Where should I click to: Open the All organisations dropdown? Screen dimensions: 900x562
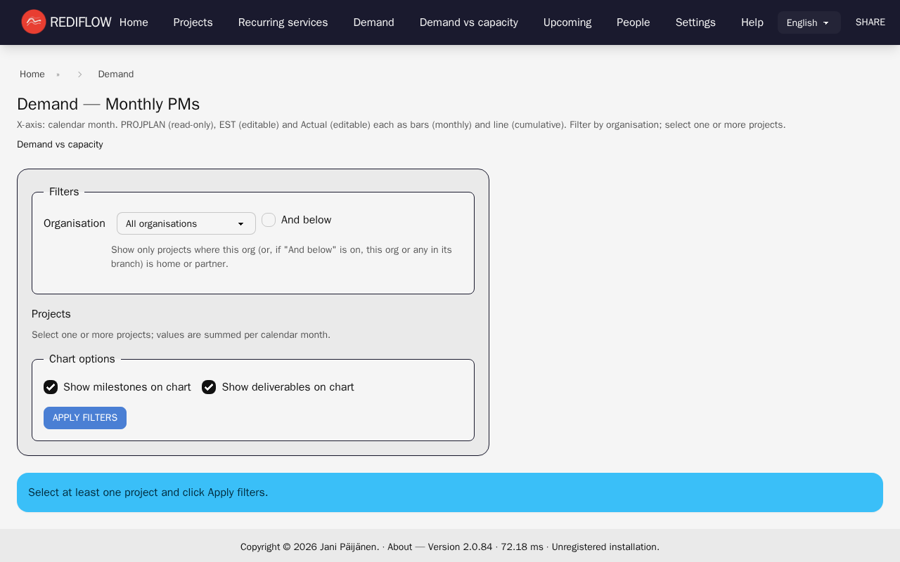click(x=186, y=223)
